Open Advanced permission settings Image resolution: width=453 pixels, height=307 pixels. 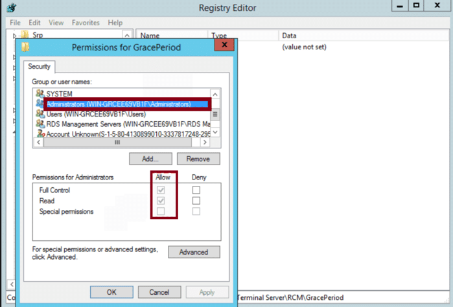point(194,252)
